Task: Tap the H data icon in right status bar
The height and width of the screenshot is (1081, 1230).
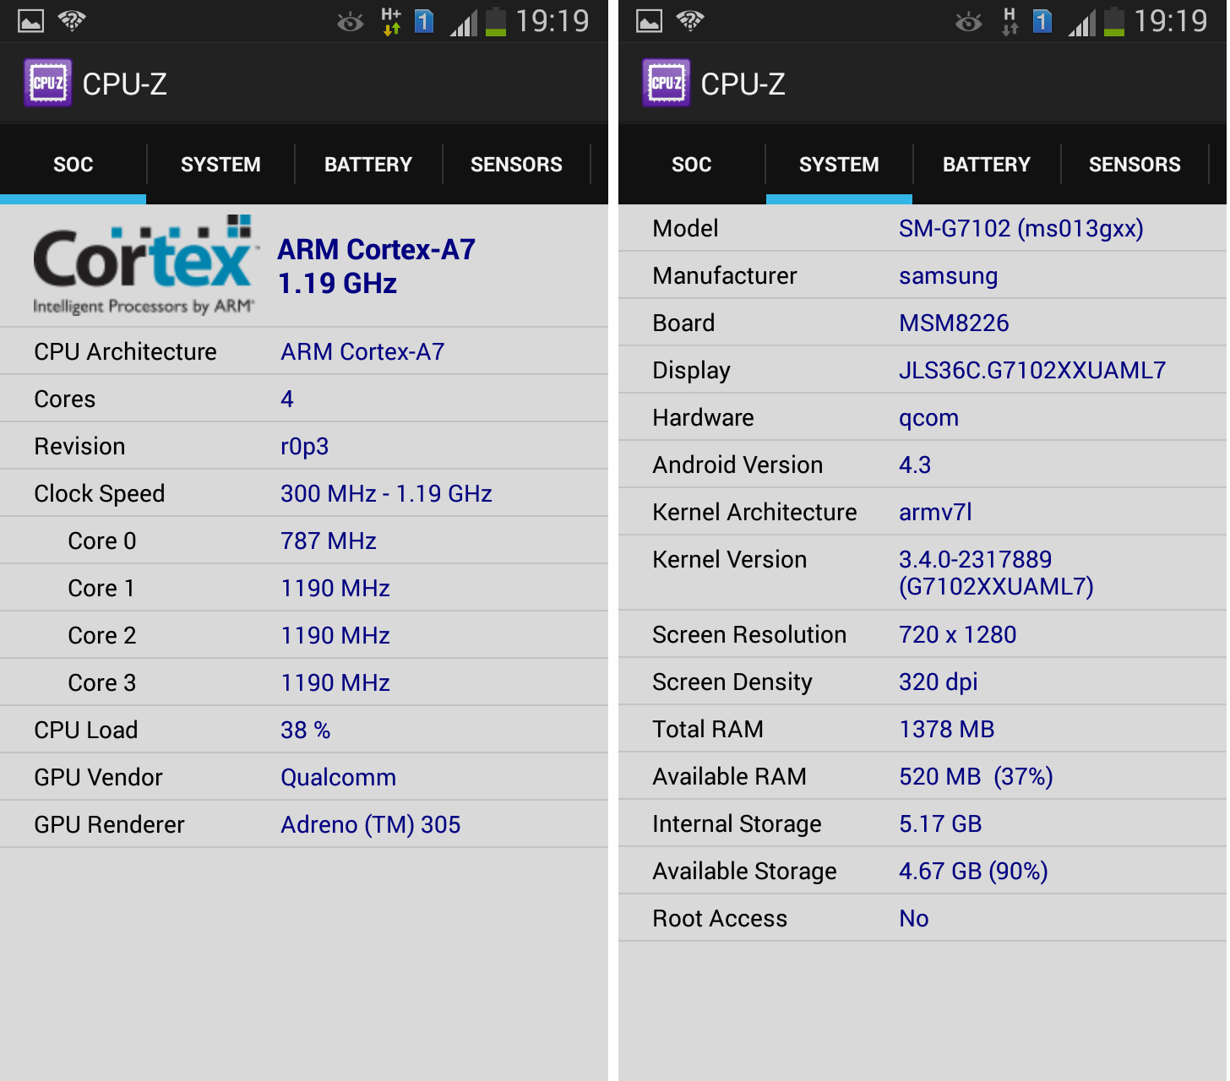Action: coord(1010,21)
